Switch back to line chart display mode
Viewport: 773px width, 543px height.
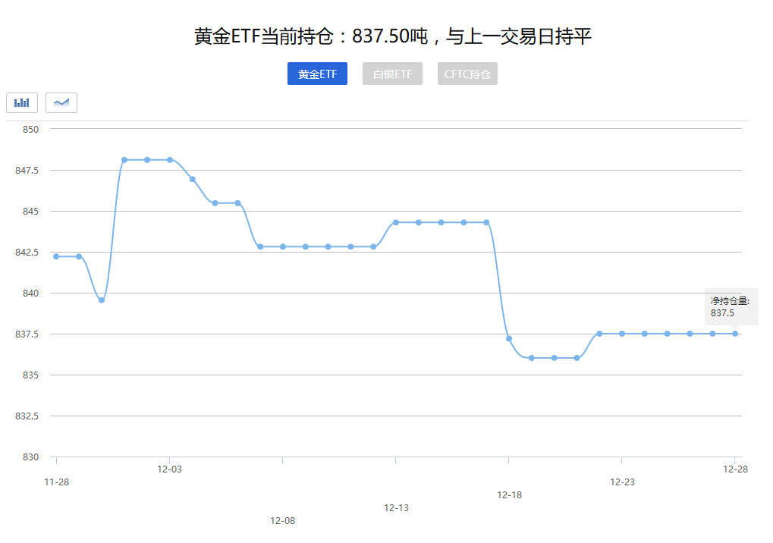[61, 102]
